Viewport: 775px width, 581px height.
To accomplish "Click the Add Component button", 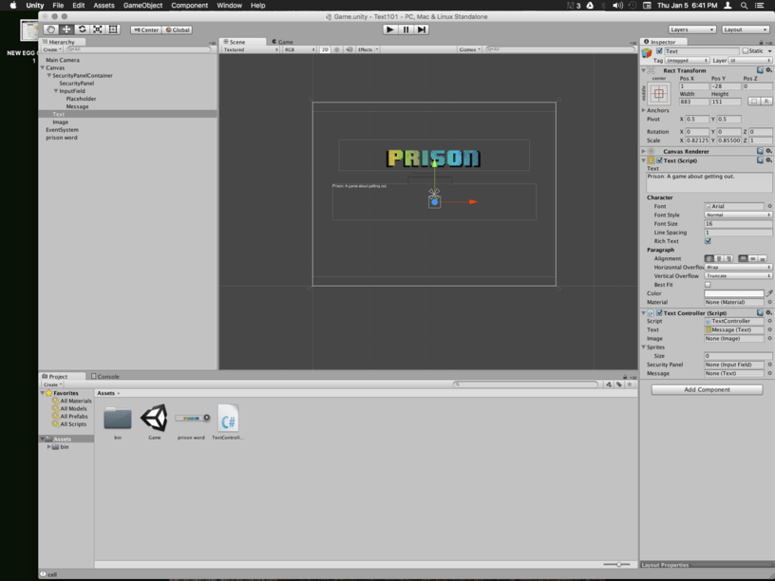I will [x=707, y=390].
